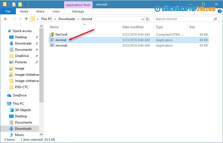The width and height of the screenshot is (223, 143).
Task: Click This PC in the address path
Action: pos(47,19)
